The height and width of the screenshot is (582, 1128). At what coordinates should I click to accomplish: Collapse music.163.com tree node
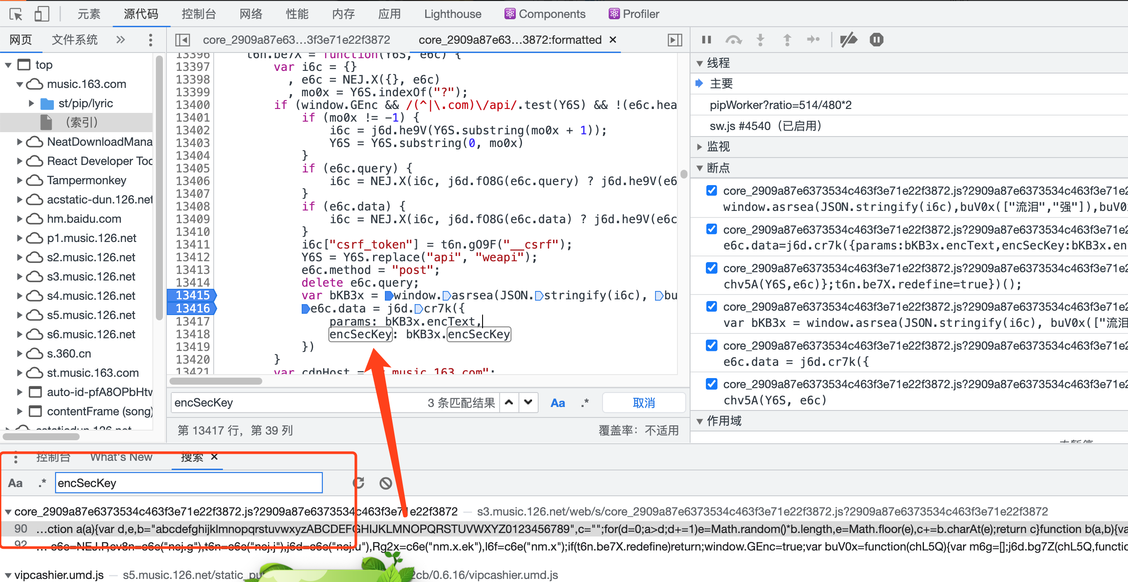(x=19, y=84)
